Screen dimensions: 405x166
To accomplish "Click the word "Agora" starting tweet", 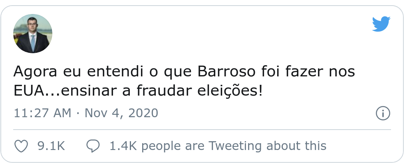I will 35,72.
